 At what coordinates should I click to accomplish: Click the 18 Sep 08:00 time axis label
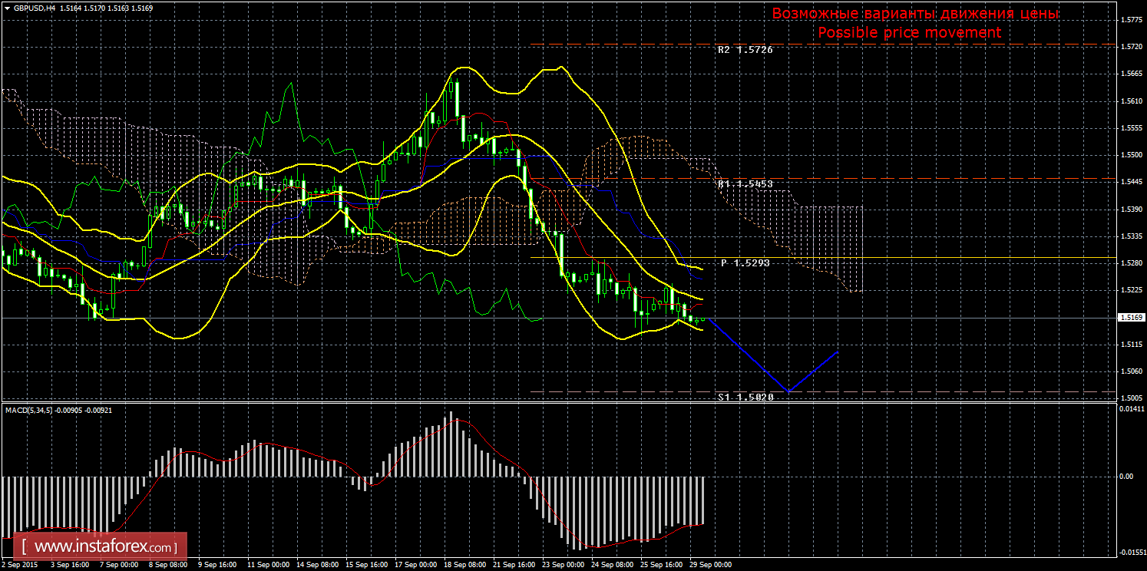(x=464, y=564)
